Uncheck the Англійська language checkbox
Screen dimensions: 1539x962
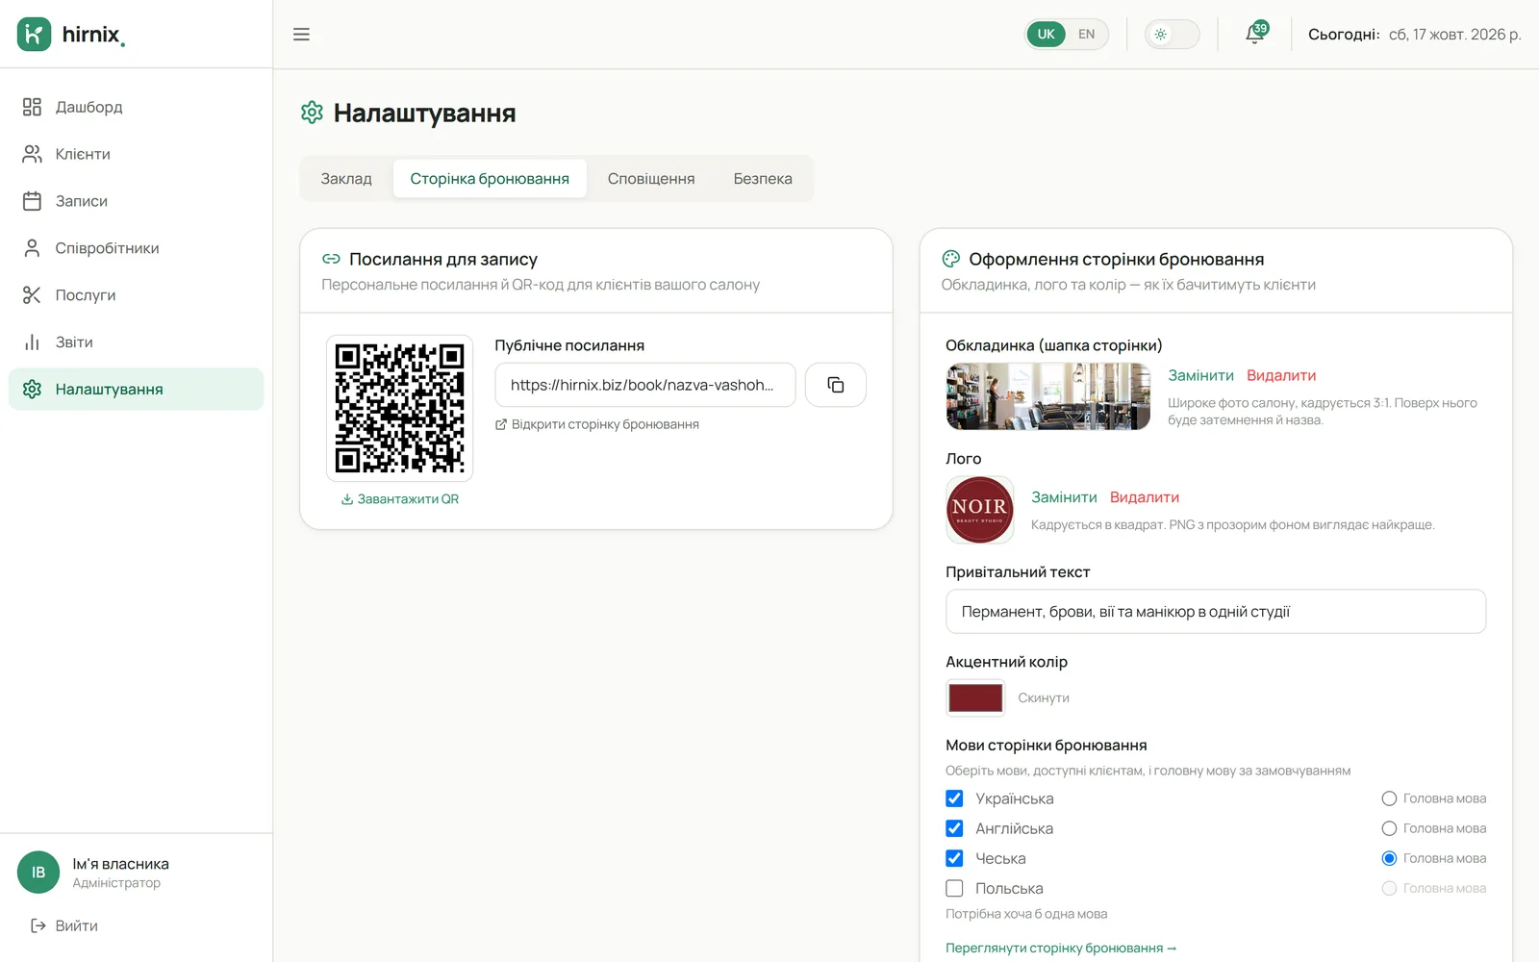point(954,828)
